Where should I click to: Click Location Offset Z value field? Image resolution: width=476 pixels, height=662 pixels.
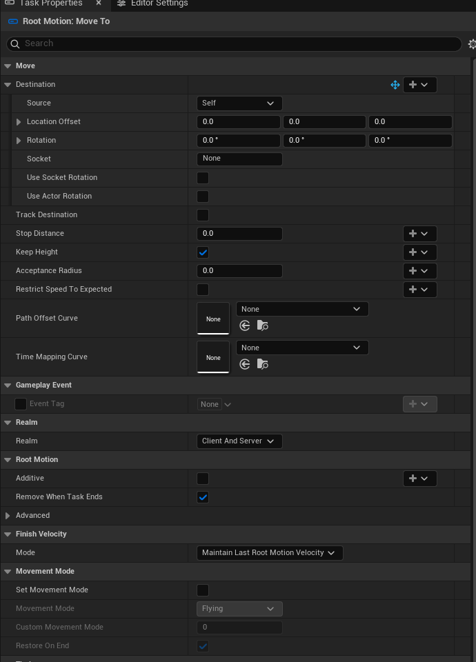tap(410, 122)
